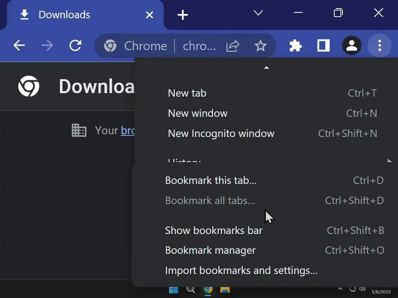The height and width of the screenshot is (298, 398).
Task: Open taskbar Search magnifier
Action: (x=190, y=290)
